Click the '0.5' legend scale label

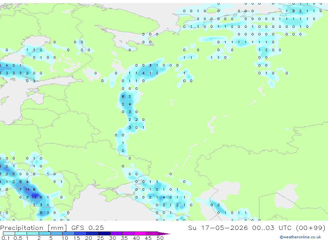click(x=18, y=238)
